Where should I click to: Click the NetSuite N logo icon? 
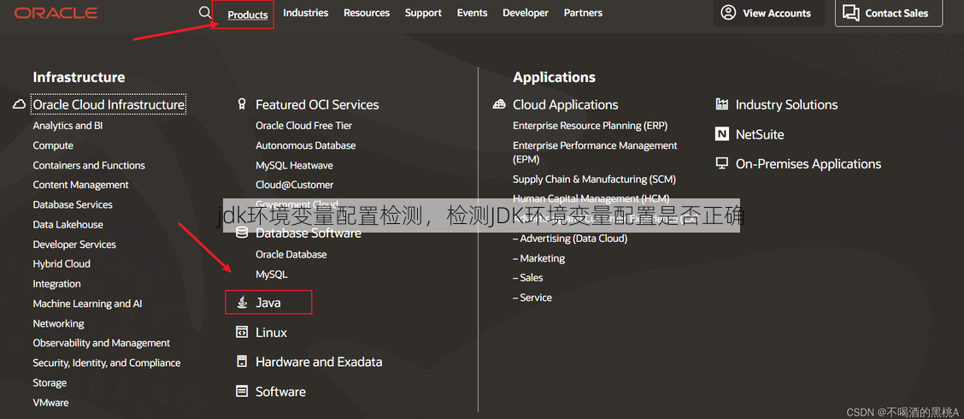[722, 134]
